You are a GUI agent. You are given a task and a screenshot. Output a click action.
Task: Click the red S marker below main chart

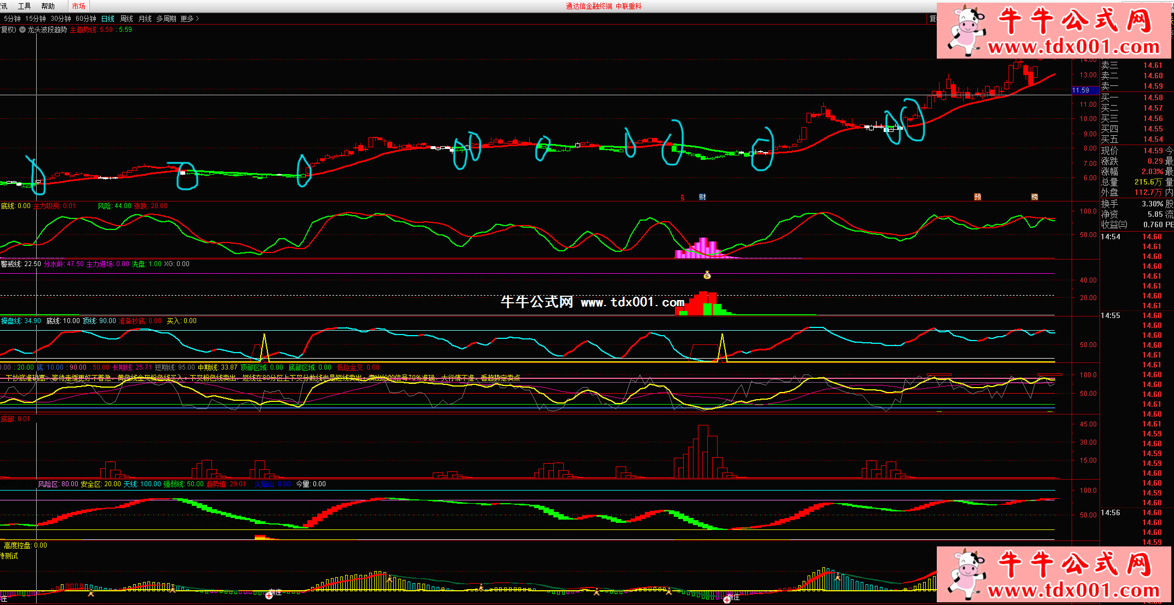(683, 198)
